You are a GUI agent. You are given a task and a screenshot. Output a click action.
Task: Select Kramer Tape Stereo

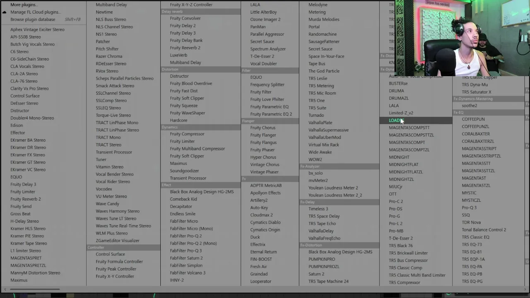click(x=29, y=243)
